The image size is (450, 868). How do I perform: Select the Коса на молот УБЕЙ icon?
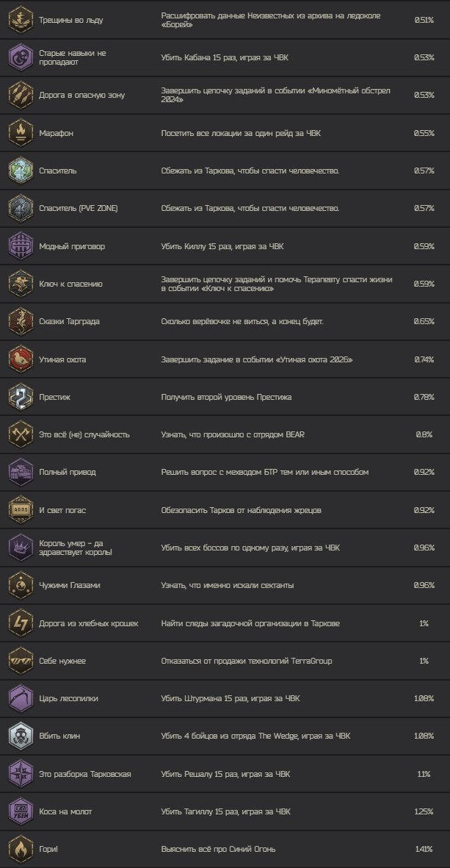click(x=21, y=811)
